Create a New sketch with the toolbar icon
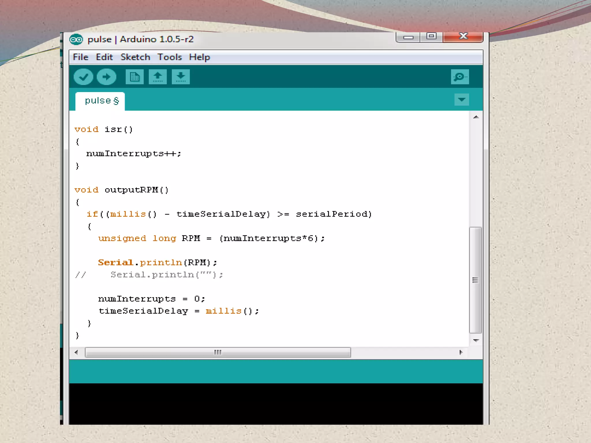This screenshot has width=591, height=443. click(134, 77)
